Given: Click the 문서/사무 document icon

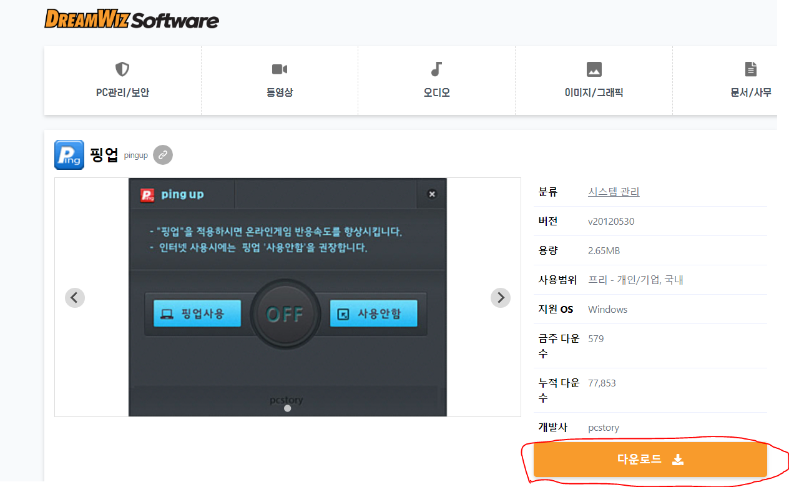Looking at the screenshot, I should point(751,69).
